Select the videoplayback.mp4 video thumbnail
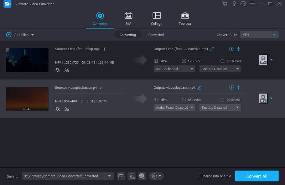Image resolution: width=285 pixels, height=185 pixels. pyautogui.click(x=27, y=98)
